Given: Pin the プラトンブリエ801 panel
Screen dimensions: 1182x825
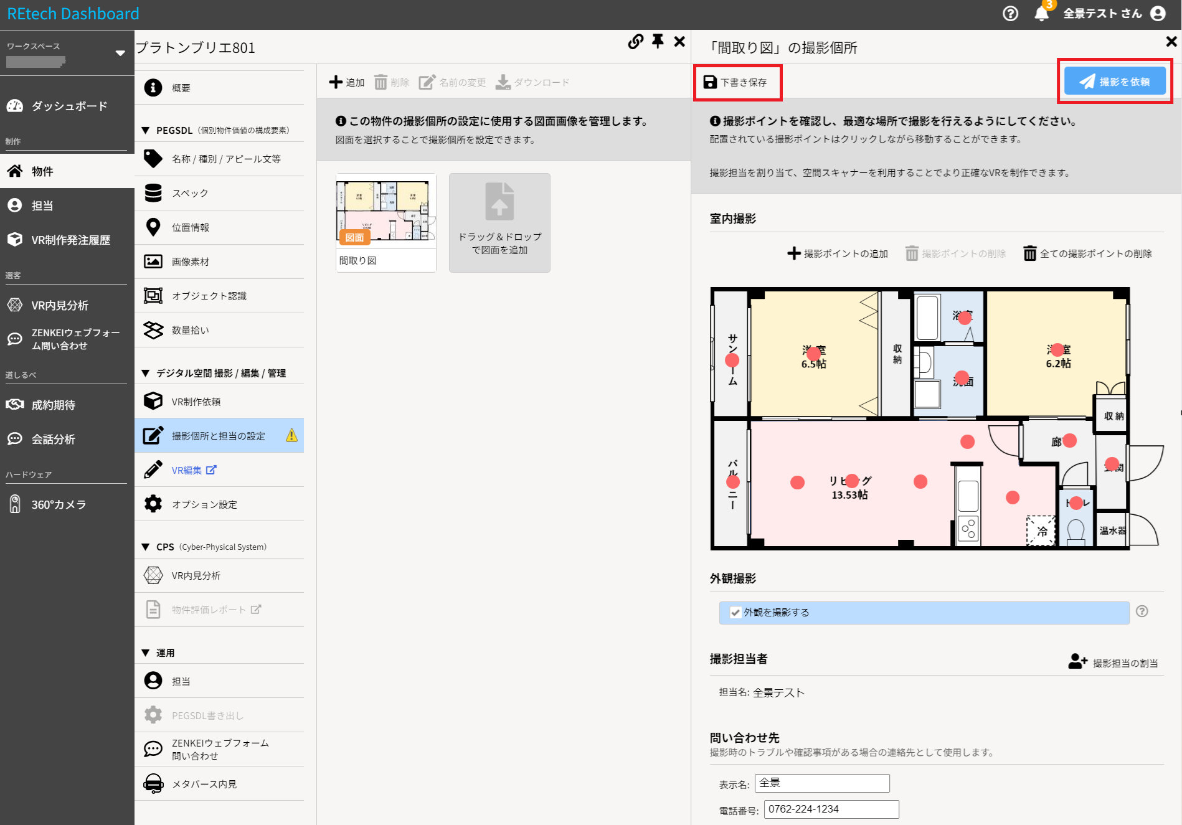Looking at the screenshot, I should pos(658,42).
